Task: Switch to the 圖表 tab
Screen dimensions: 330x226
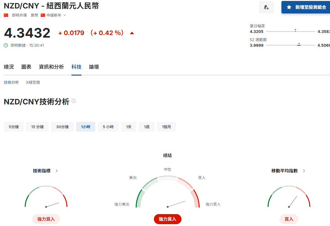Action: (26, 67)
